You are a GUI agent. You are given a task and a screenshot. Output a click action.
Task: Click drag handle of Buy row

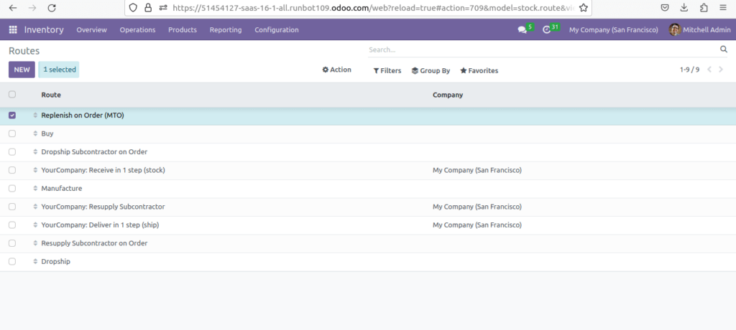(x=35, y=133)
